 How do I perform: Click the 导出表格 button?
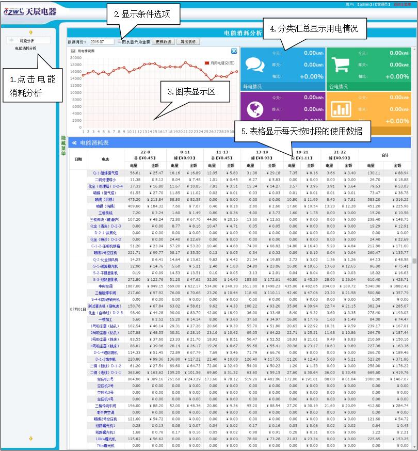pos(188,42)
